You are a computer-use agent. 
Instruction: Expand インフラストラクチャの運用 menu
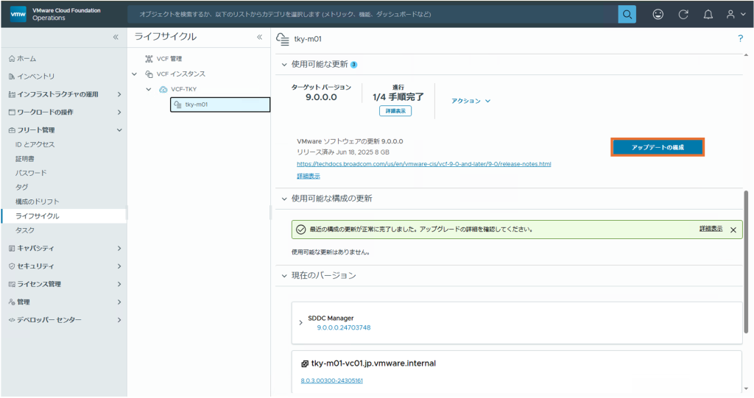[x=119, y=94]
